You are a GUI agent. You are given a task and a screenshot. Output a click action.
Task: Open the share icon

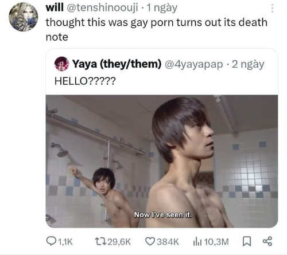tap(267, 241)
